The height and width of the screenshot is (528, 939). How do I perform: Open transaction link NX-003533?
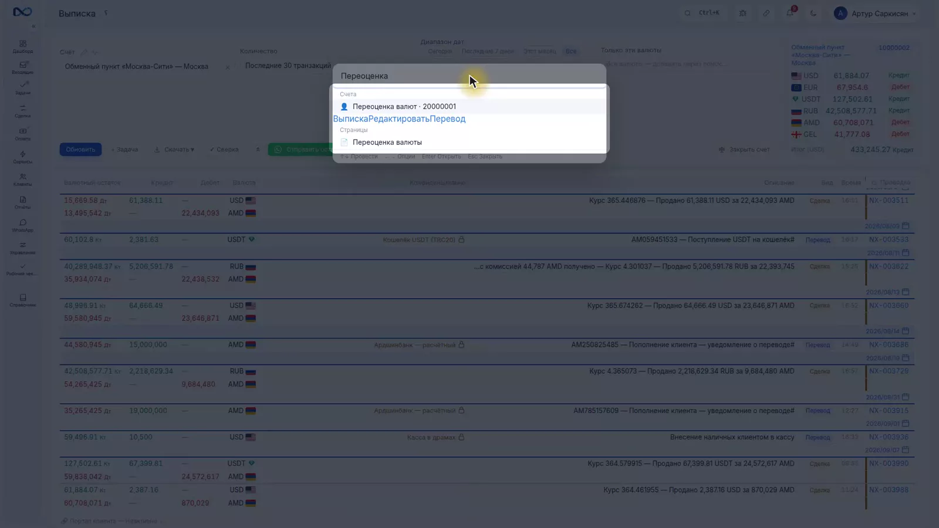[889, 239]
